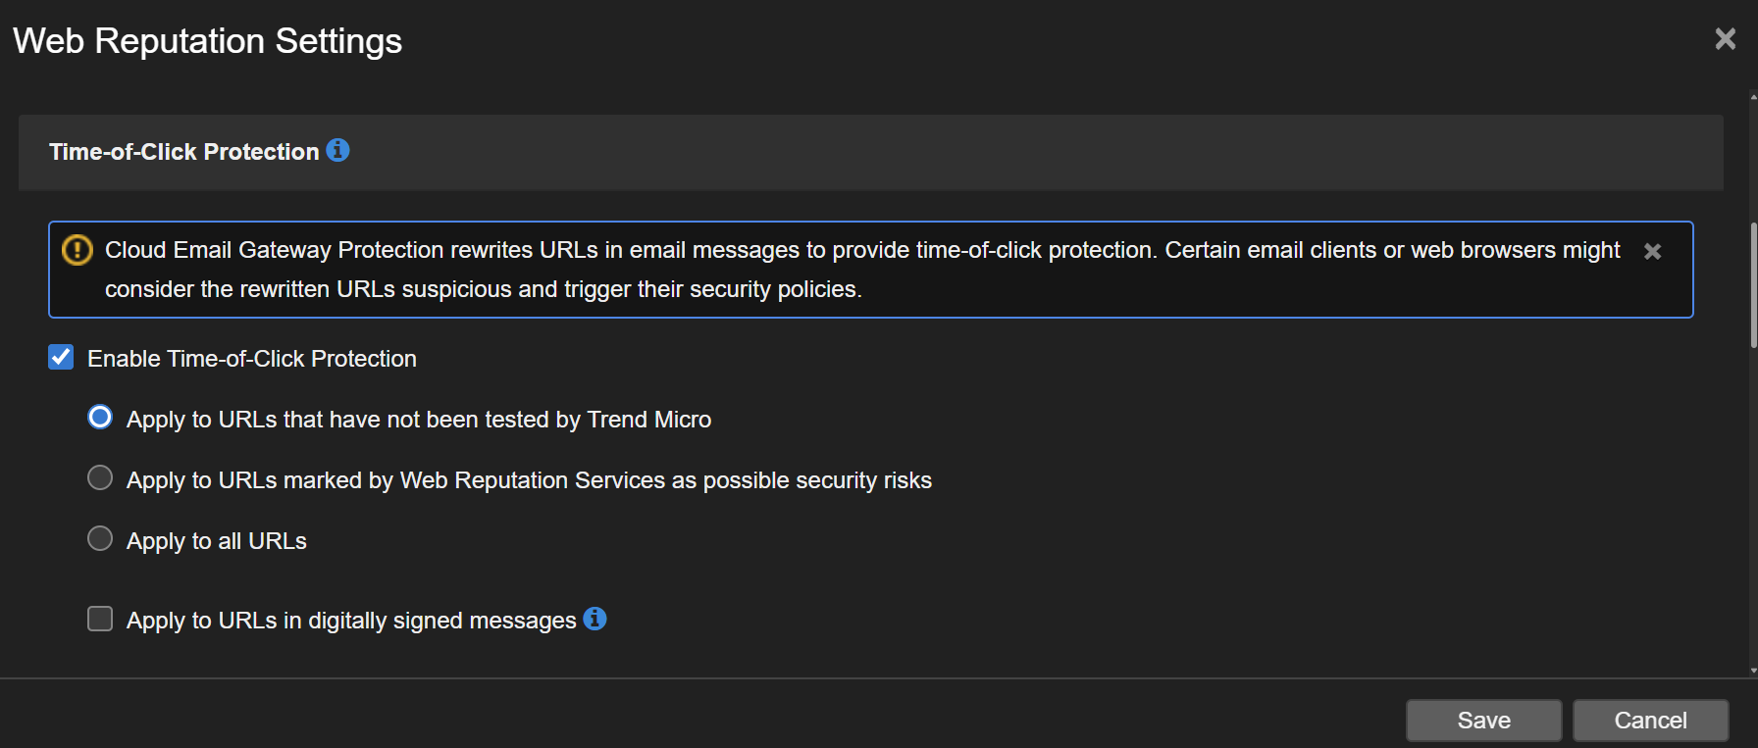Viewport: 1758px width, 748px height.
Task: Dismiss the URL rewrite notice banner
Action: click(x=1652, y=252)
